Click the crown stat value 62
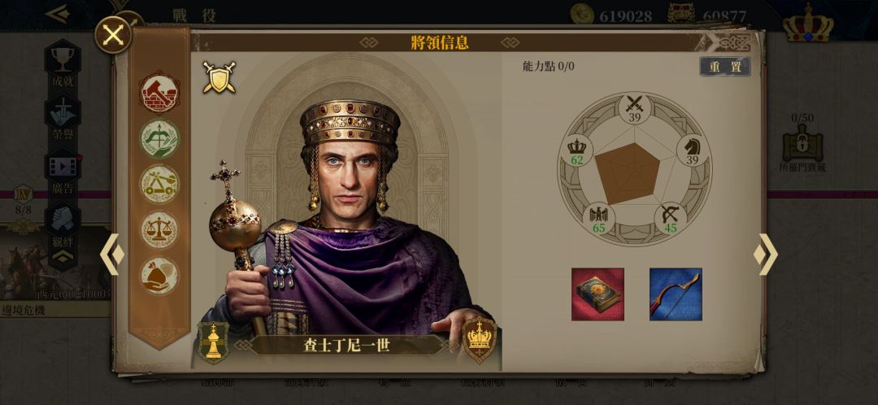Image resolution: width=878 pixels, height=405 pixels. pos(576,160)
